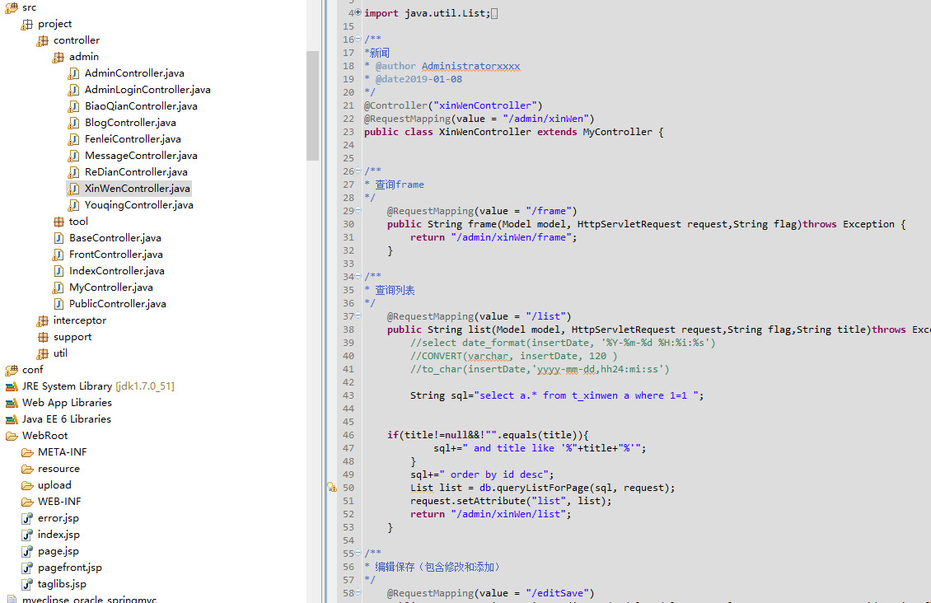Click the conf source folder icon

tap(12, 371)
